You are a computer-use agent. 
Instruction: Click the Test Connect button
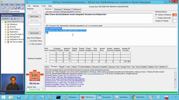point(34,33)
